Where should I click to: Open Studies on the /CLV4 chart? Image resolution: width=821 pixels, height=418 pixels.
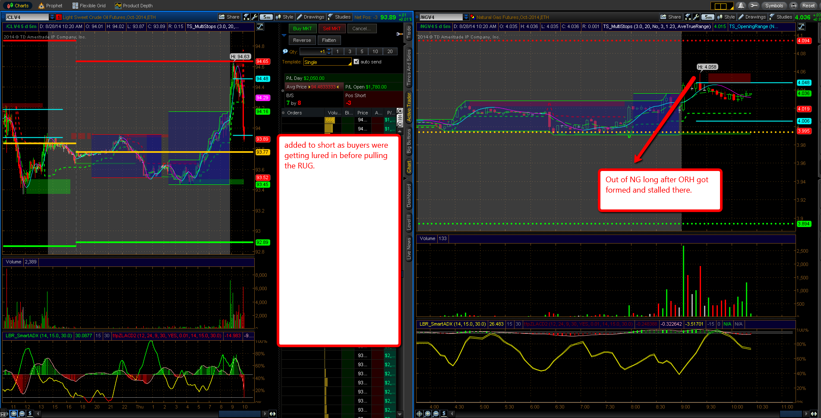pos(339,17)
